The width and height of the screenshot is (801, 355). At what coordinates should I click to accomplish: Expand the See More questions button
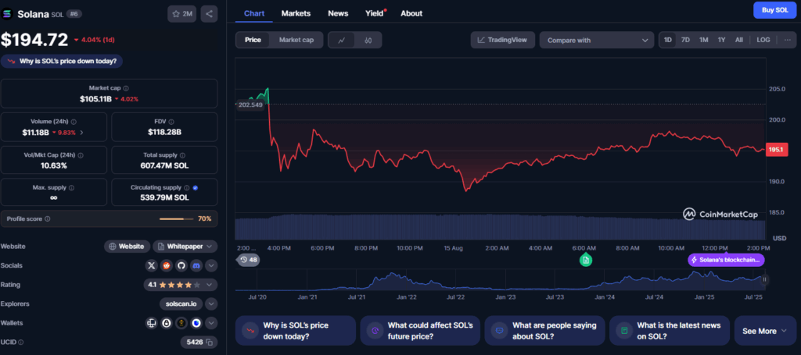click(765, 331)
